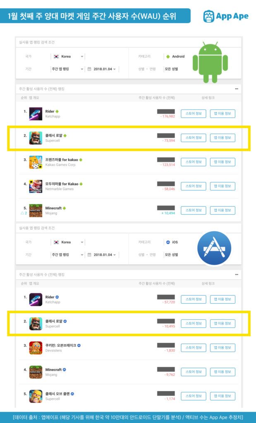Expand the weekly app ranking period dropdown for Android
Viewport: 256px width, 423px height.
[68, 69]
